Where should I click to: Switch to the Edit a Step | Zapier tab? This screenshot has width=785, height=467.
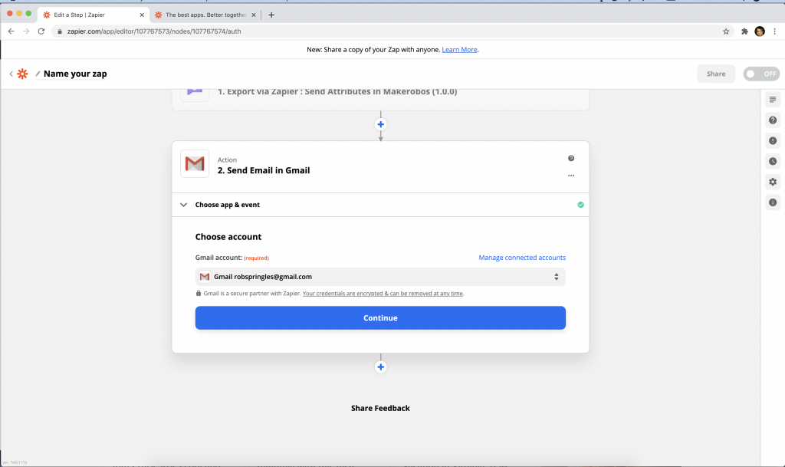tap(92, 15)
